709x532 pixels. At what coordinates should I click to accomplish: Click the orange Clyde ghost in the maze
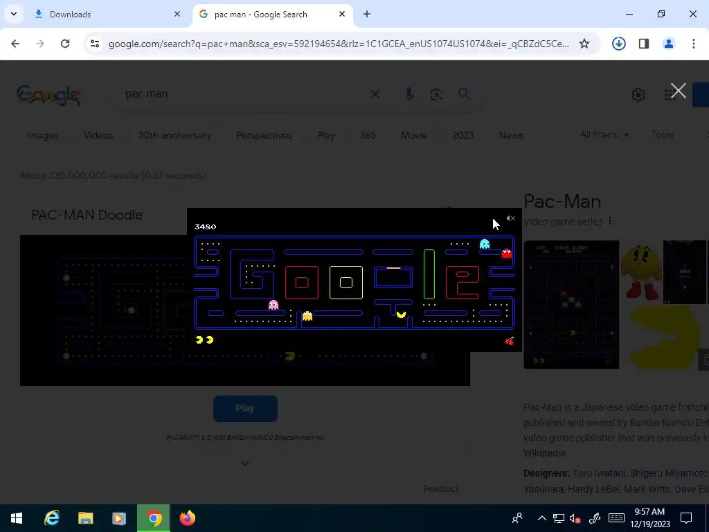307,316
